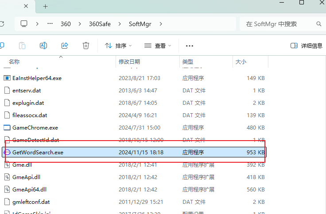Click the GameChrome.exe application icon
This screenshot has height=214, width=326.
[x=7, y=128]
